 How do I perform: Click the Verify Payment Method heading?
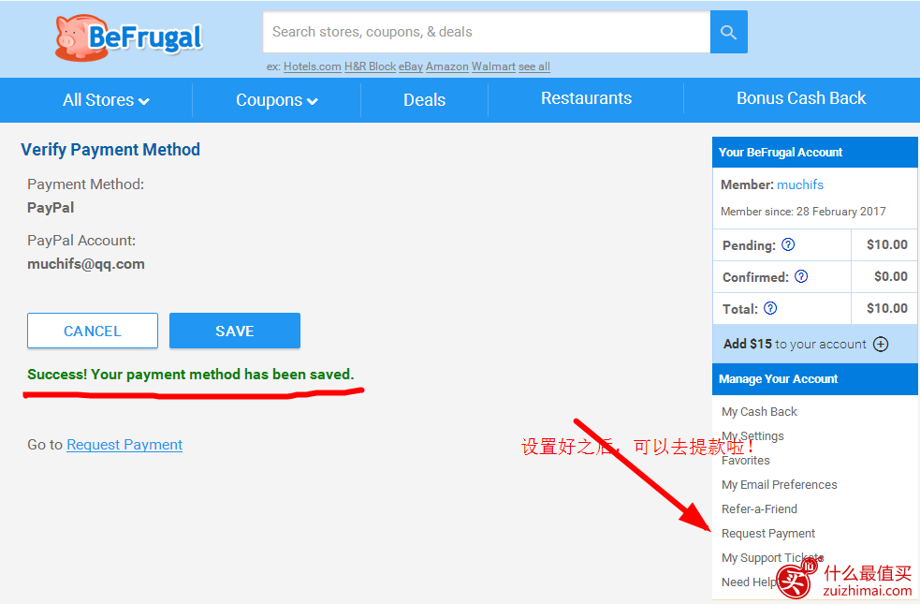(110, 150)
